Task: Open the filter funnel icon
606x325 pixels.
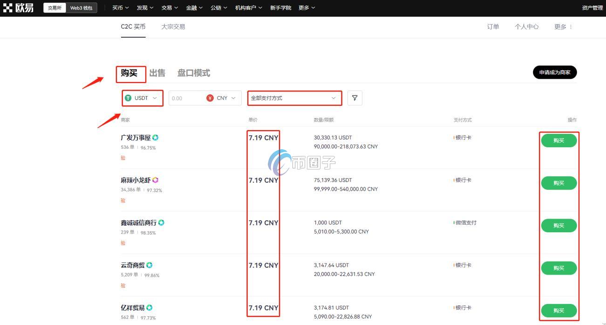Action: pos(354,98)
